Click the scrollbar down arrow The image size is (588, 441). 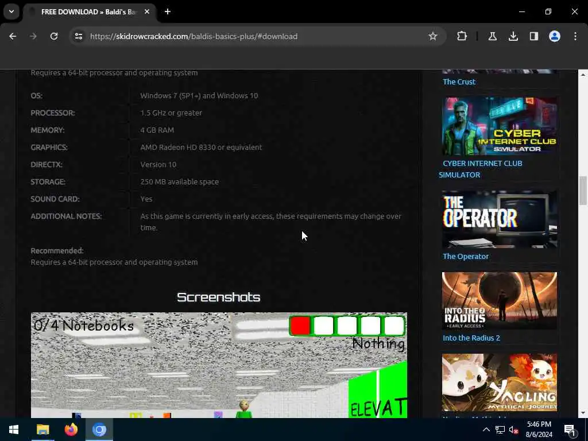[x=583, y=413]
